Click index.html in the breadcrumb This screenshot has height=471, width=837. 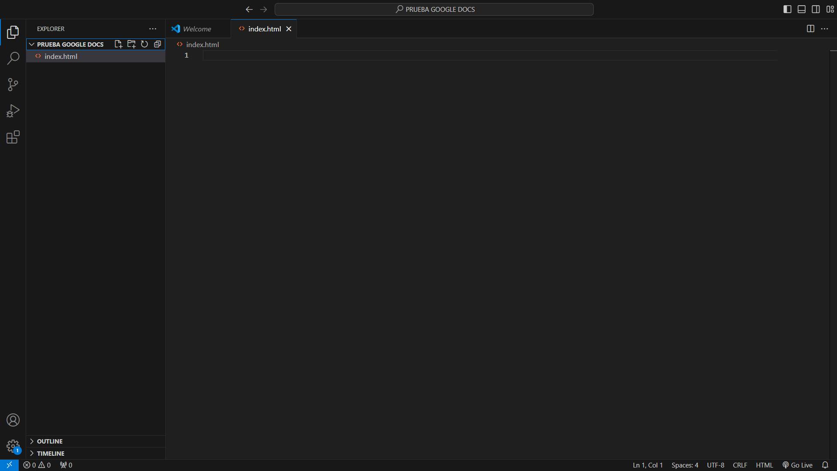click(x=202, y=44)
